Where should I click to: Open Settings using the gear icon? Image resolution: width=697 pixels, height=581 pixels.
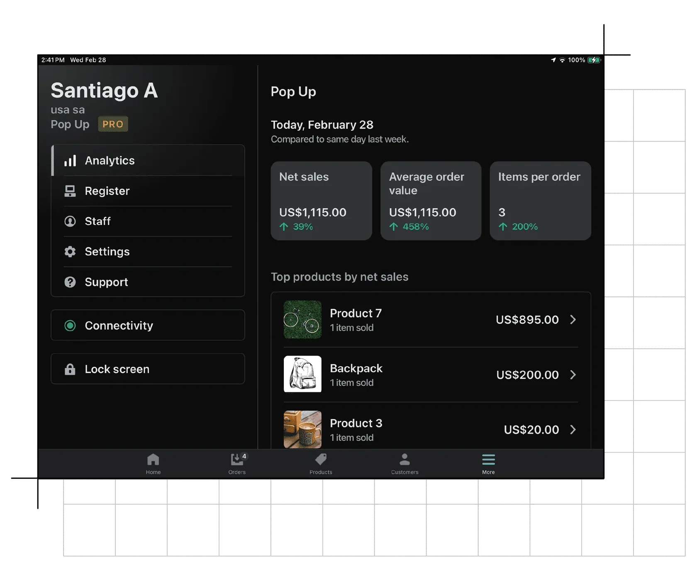pos(70,251)
